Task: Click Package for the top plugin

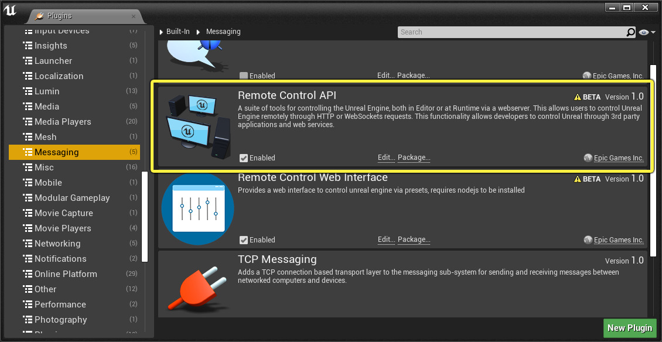Action: pyautogui.click(x=414, y=76)
